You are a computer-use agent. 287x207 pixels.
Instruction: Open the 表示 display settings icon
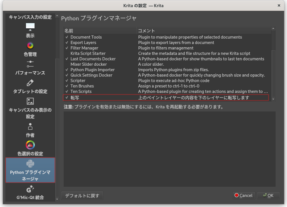(x=30, y=27)
